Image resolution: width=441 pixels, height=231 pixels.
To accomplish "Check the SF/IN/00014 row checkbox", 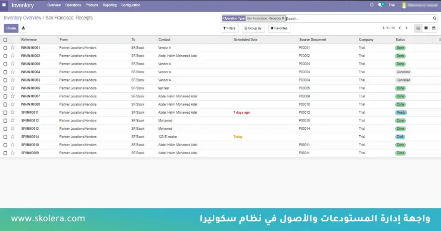I will tap(5, 137).
